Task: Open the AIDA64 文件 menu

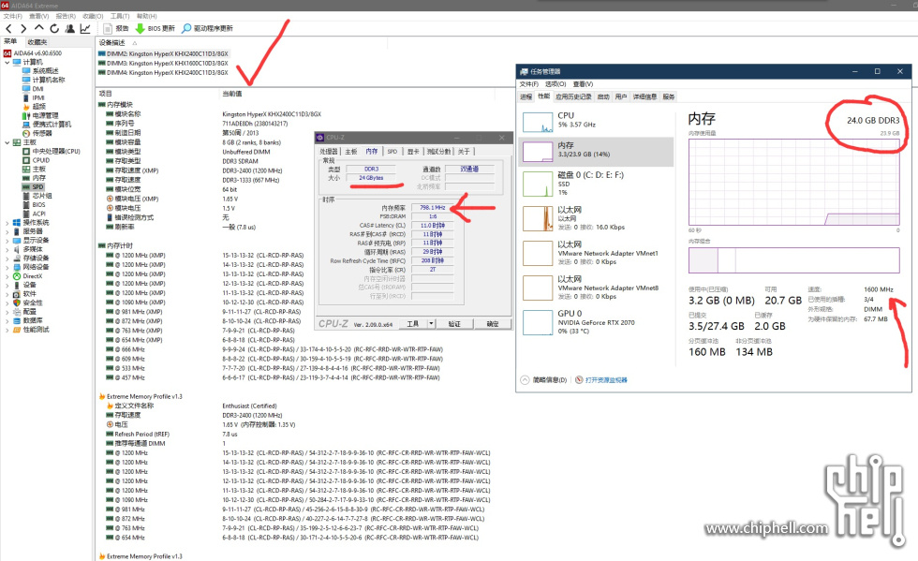Action: (13, 17)
